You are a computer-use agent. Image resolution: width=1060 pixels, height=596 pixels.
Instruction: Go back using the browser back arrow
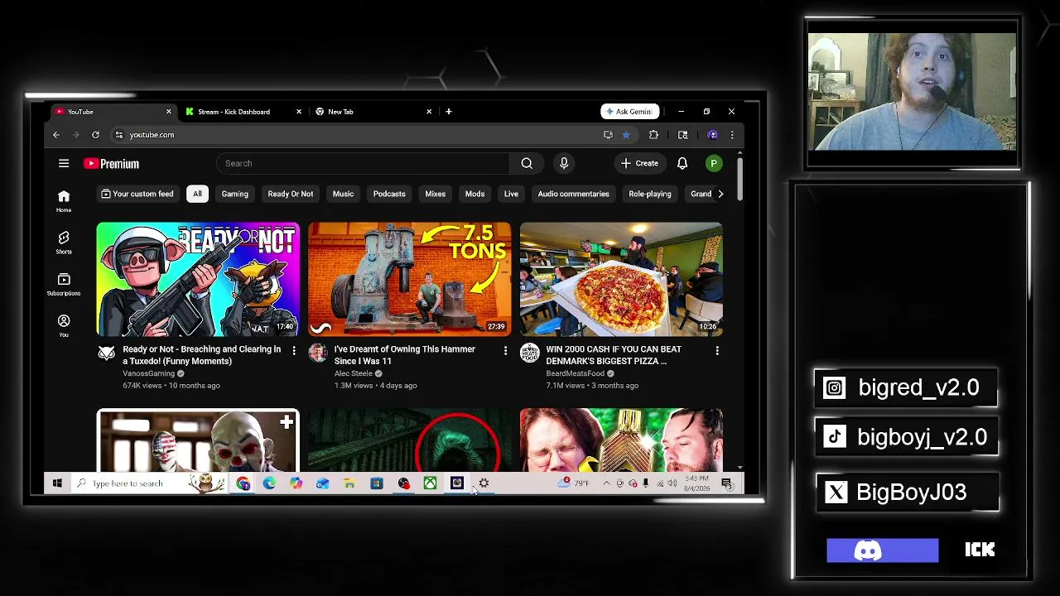tap(56, 135)
